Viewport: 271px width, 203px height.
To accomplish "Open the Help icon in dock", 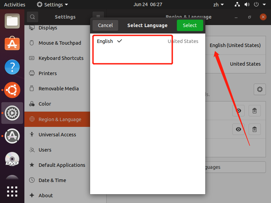I will coord(12,67).
